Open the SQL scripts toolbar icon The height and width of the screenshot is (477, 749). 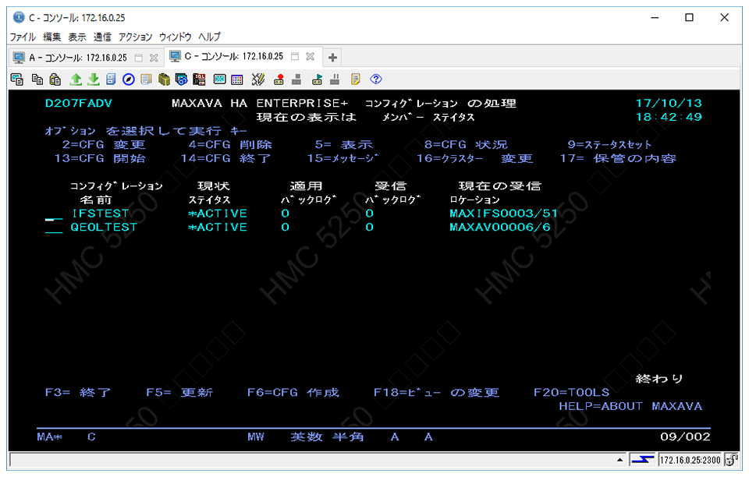point(199,79)
